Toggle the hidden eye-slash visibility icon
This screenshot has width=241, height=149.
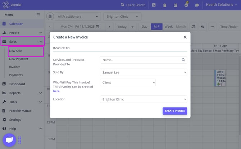tap(203, 27)
